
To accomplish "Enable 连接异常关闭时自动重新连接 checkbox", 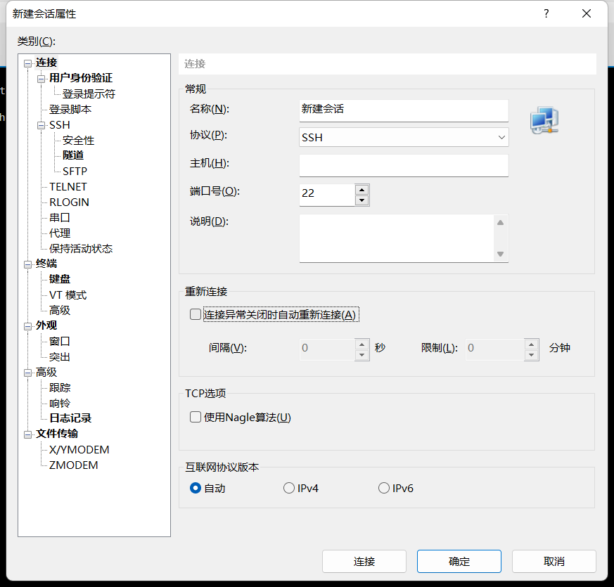I will tap(195, 314).
